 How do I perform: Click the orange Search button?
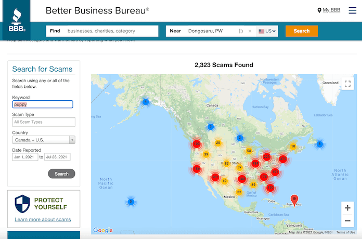coord(301,31)
